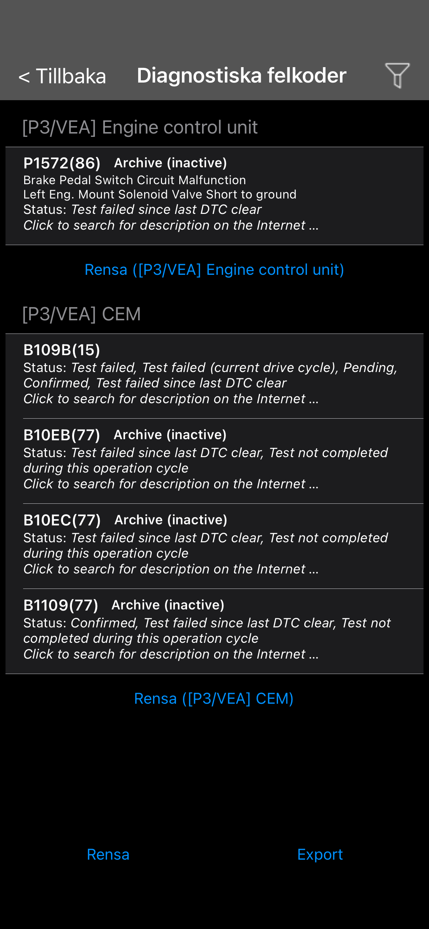The width and height of the screenshot is (429, 929).
Task: Search Internet description for B1109 code
Action: (x=171, y=654)
